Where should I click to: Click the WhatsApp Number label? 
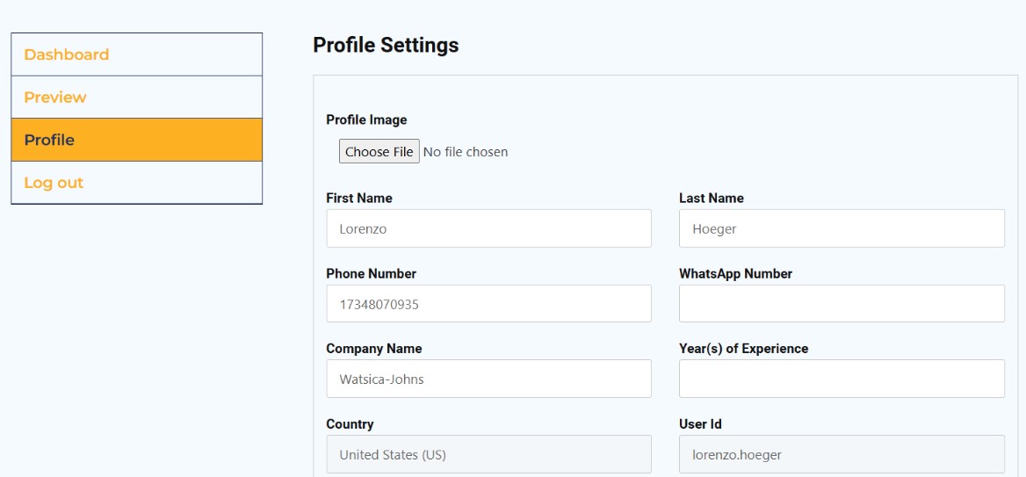coord(735,273)
